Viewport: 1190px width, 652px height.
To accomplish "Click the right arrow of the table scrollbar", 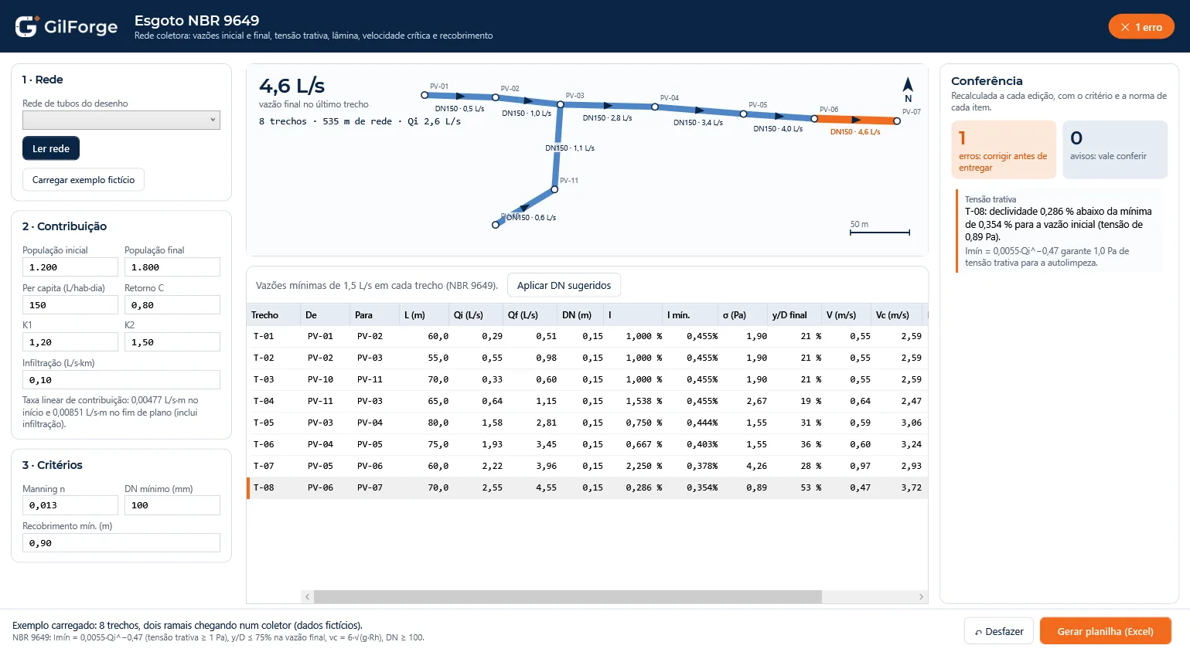I will 921,596.
